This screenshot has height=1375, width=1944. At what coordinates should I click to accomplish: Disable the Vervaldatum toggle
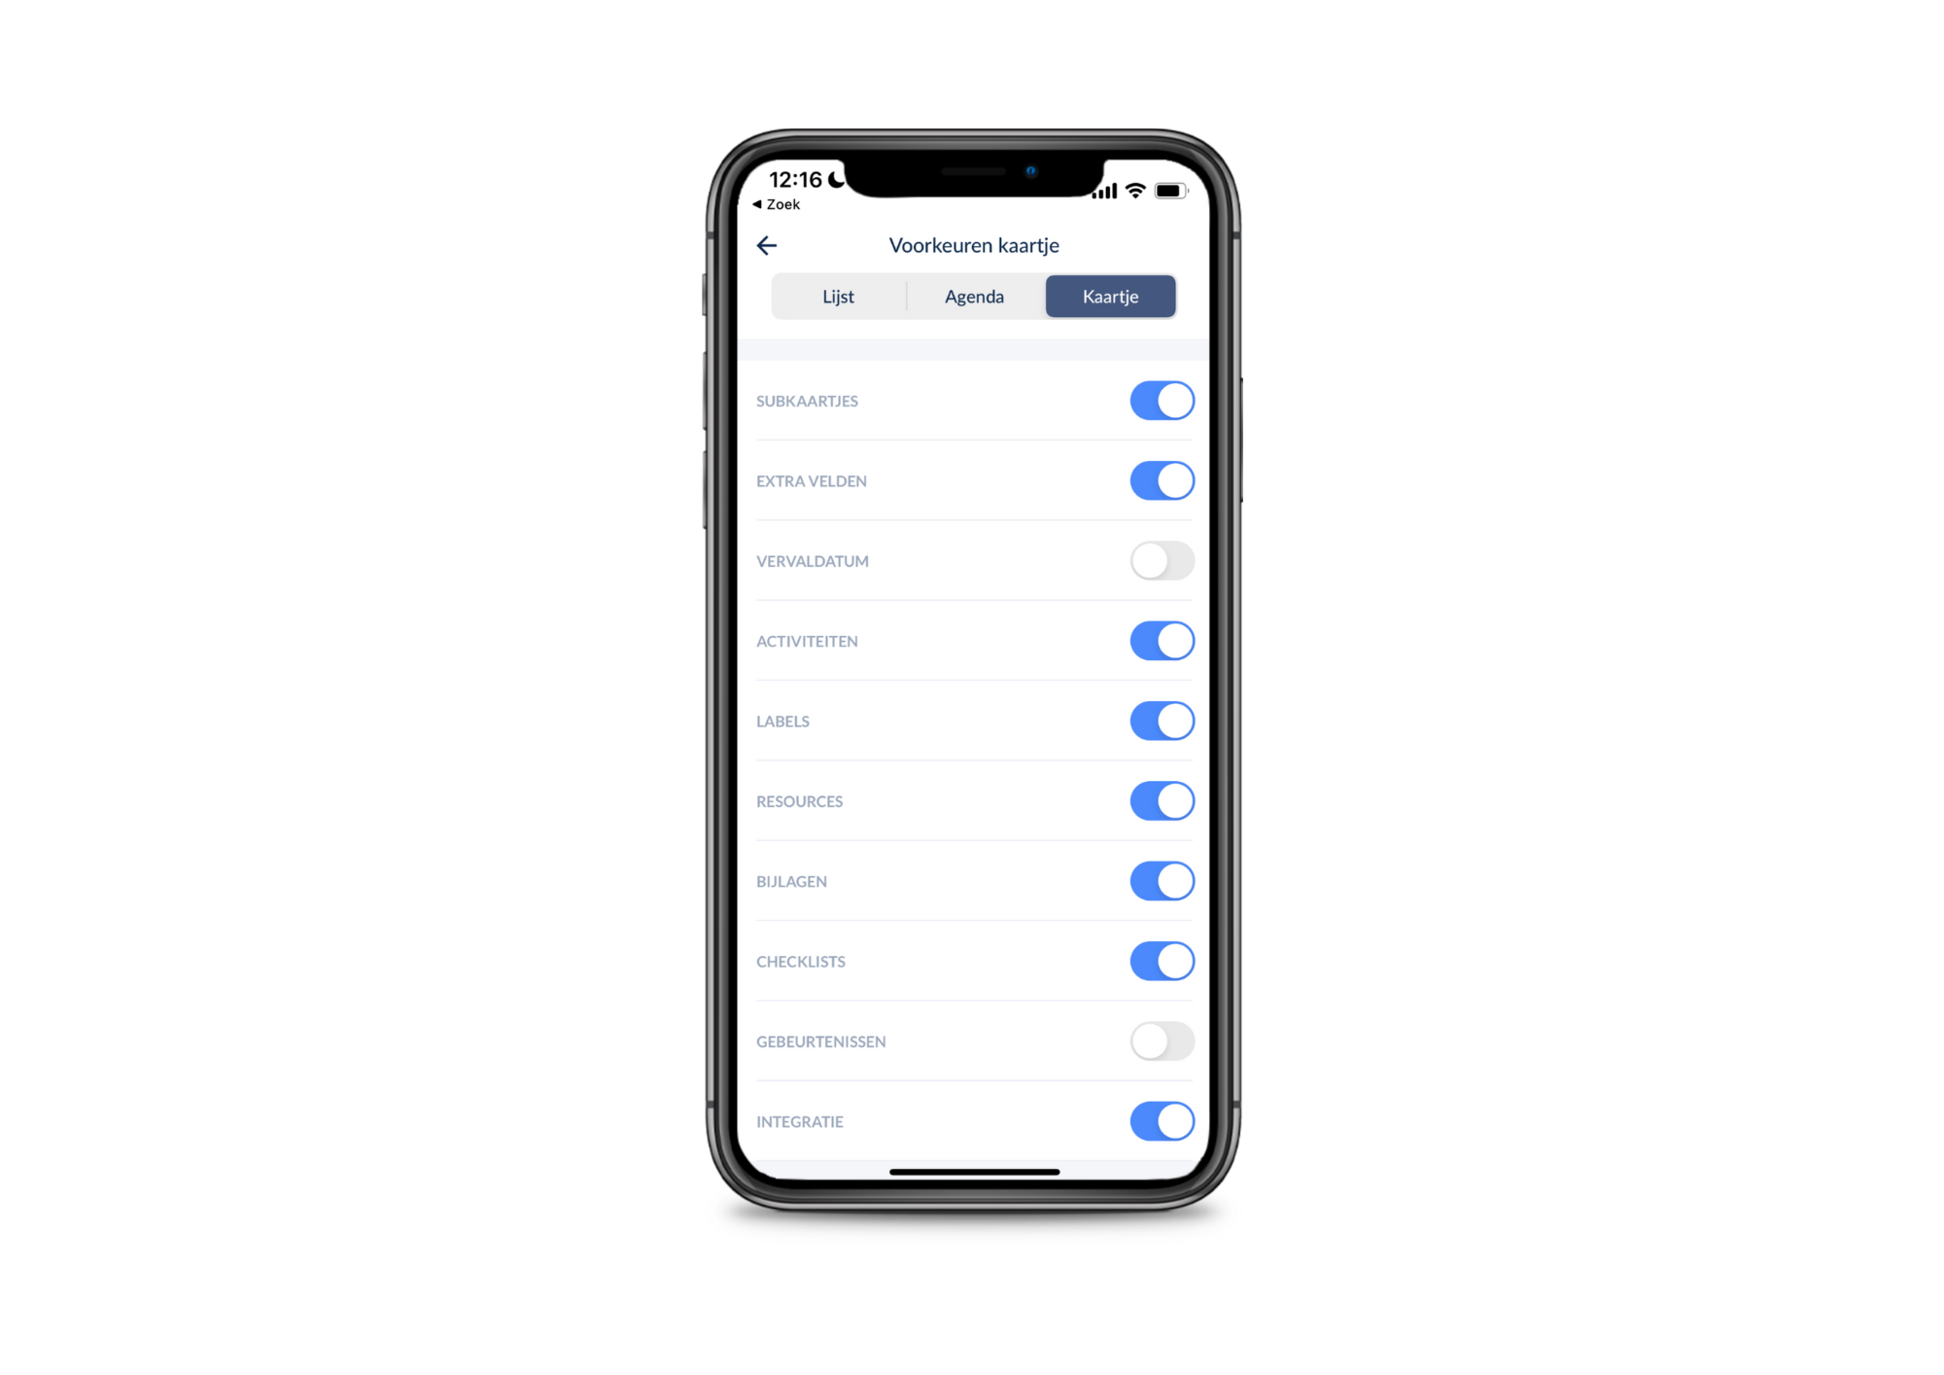pos(1162,559)
